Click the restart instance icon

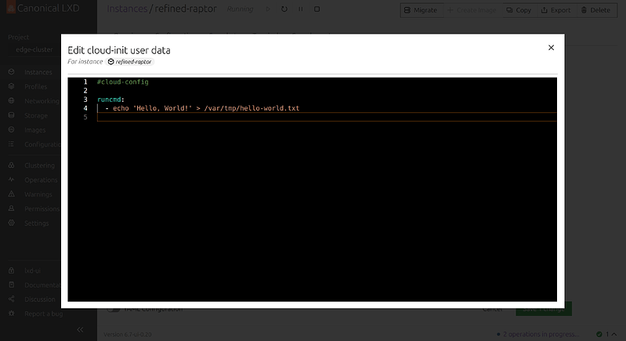[284, 9]
